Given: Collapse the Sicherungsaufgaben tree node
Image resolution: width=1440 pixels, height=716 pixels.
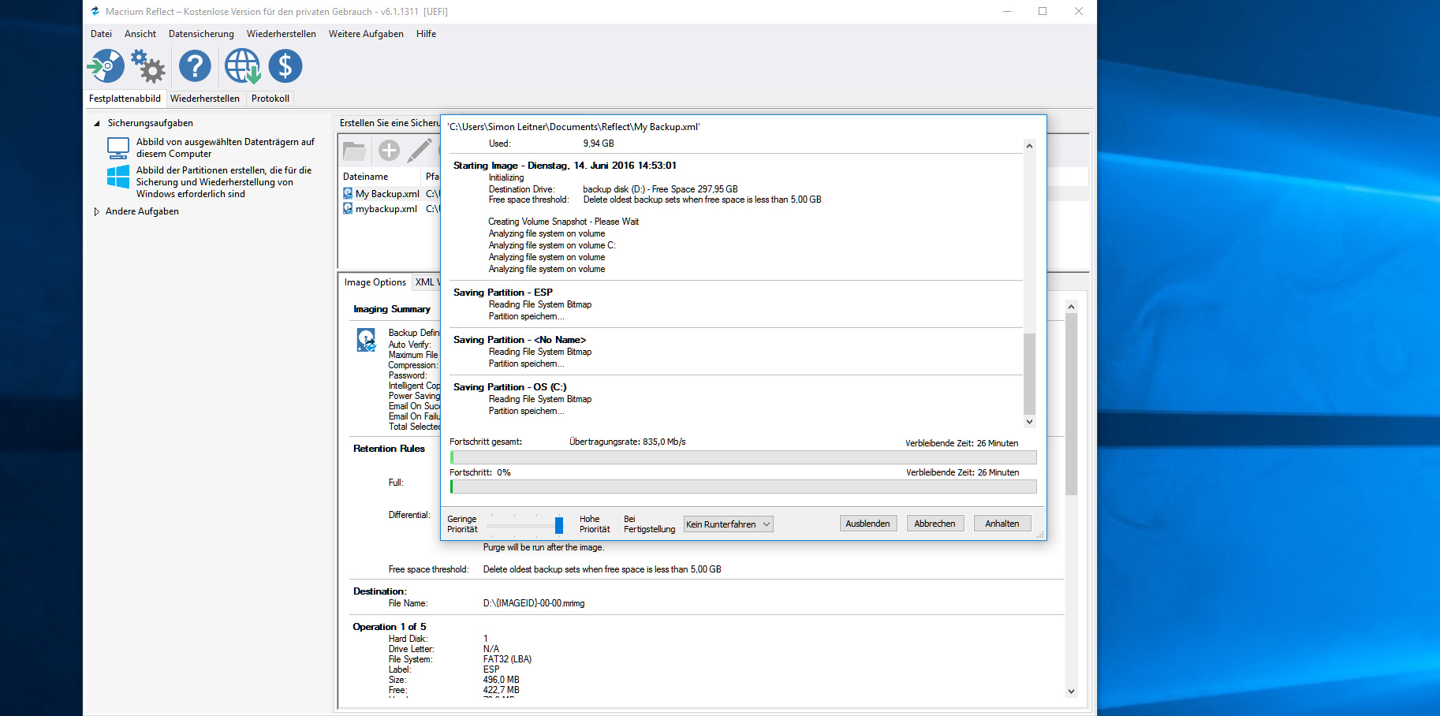Looking at the screenshot, I should tap(97, 123).
